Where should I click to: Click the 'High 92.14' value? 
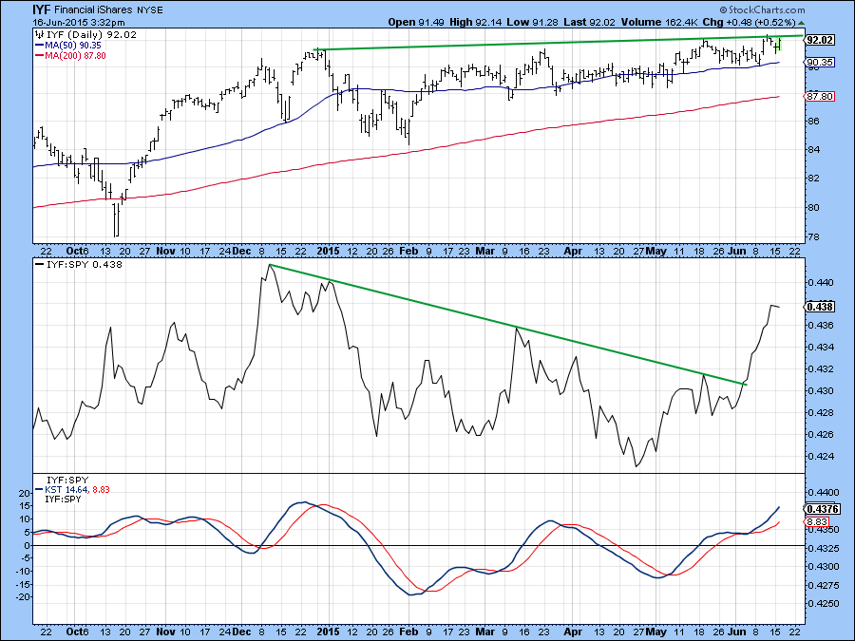tap(476, 23)
